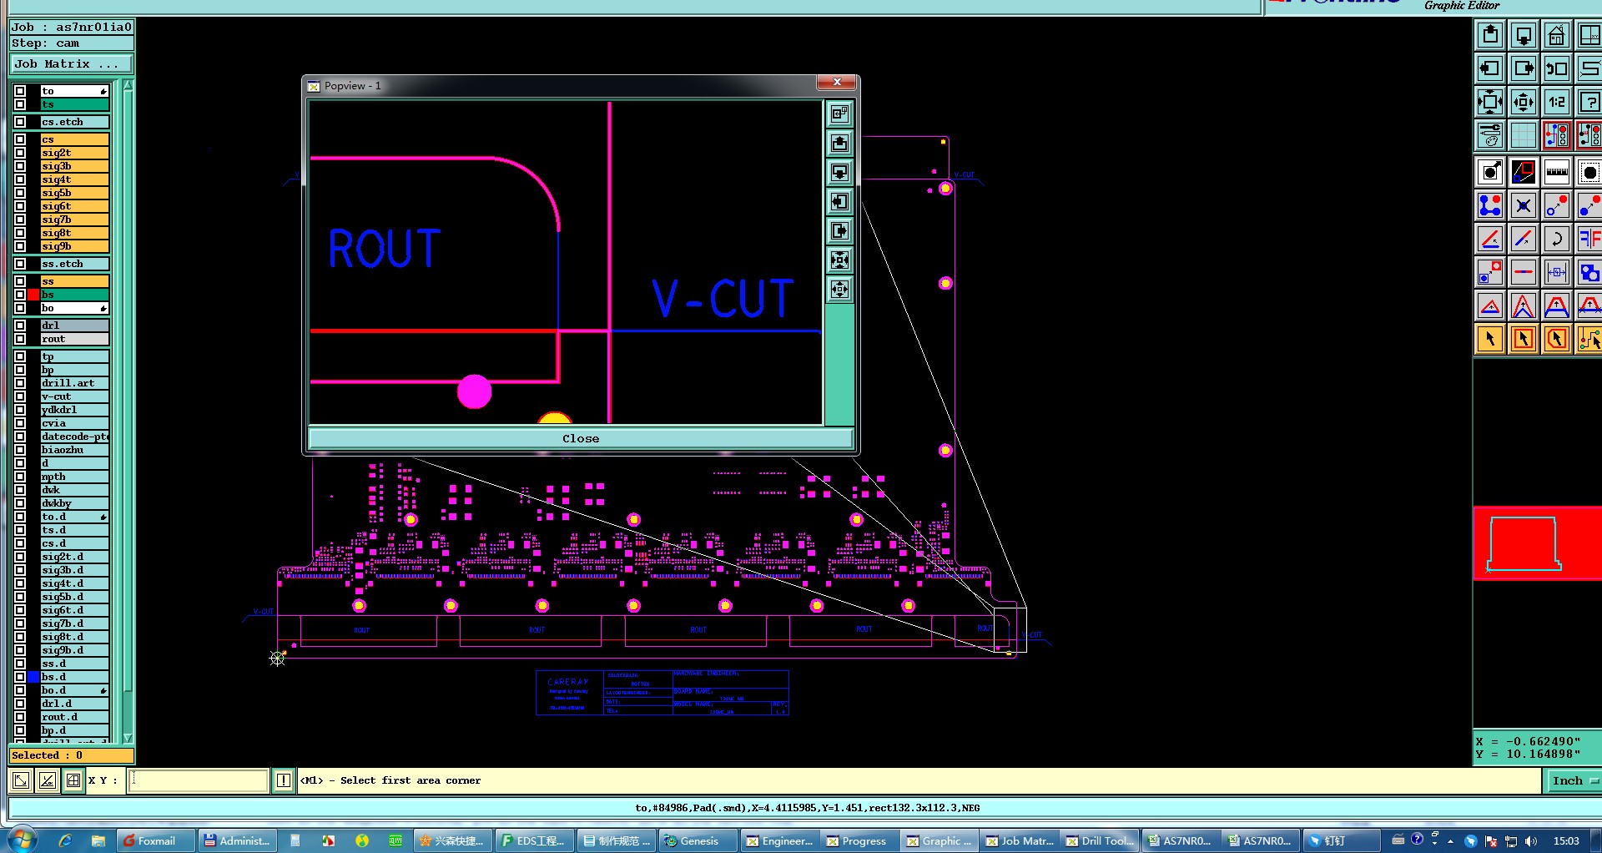
Task: Click the up arrow of layer list scrollbar
Action: coord(128,86)
